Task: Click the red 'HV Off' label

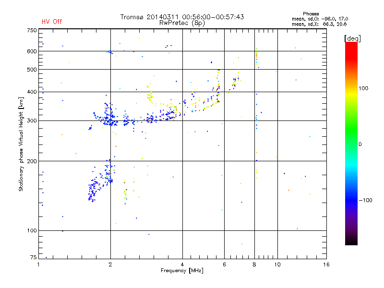Action: tap(52, 22)
